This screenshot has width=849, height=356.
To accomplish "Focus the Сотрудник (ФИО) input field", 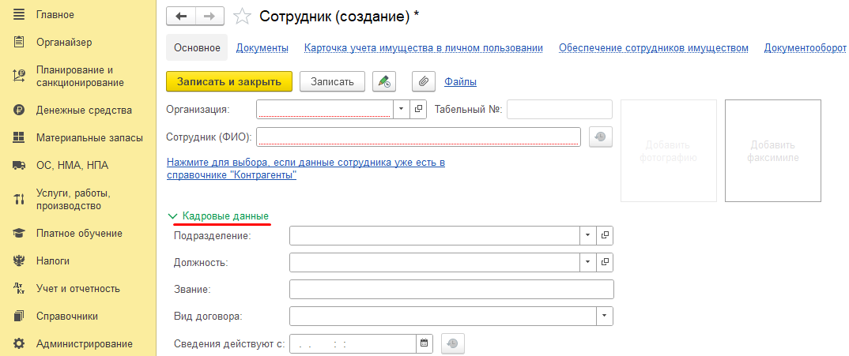I will click(x=418, y=137).
